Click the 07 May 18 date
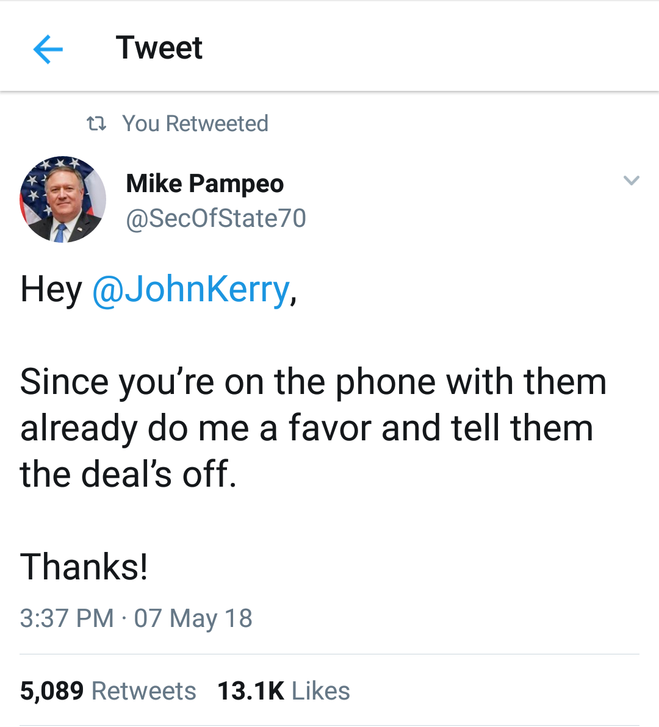 (193, 618)
